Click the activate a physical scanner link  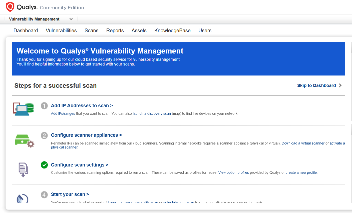tap(337, 143)
